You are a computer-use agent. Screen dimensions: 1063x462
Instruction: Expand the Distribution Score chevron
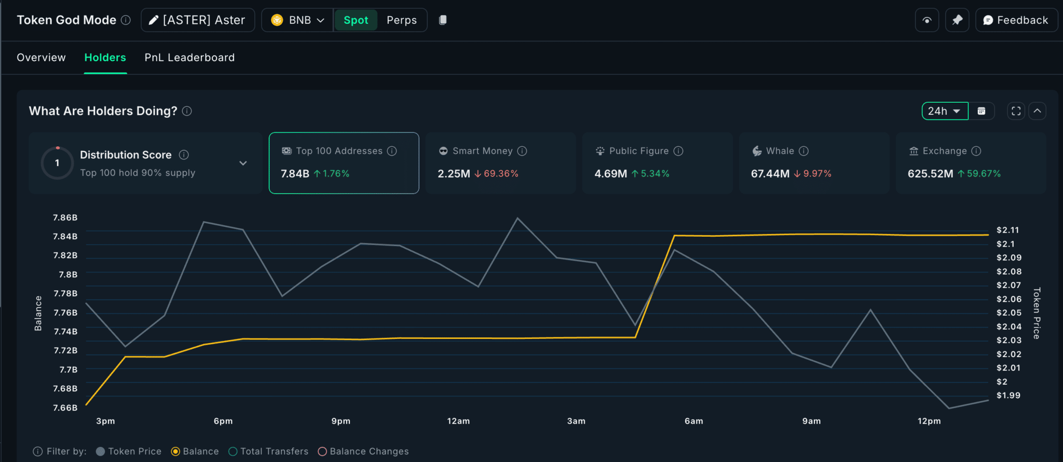(x=243, y=163)
